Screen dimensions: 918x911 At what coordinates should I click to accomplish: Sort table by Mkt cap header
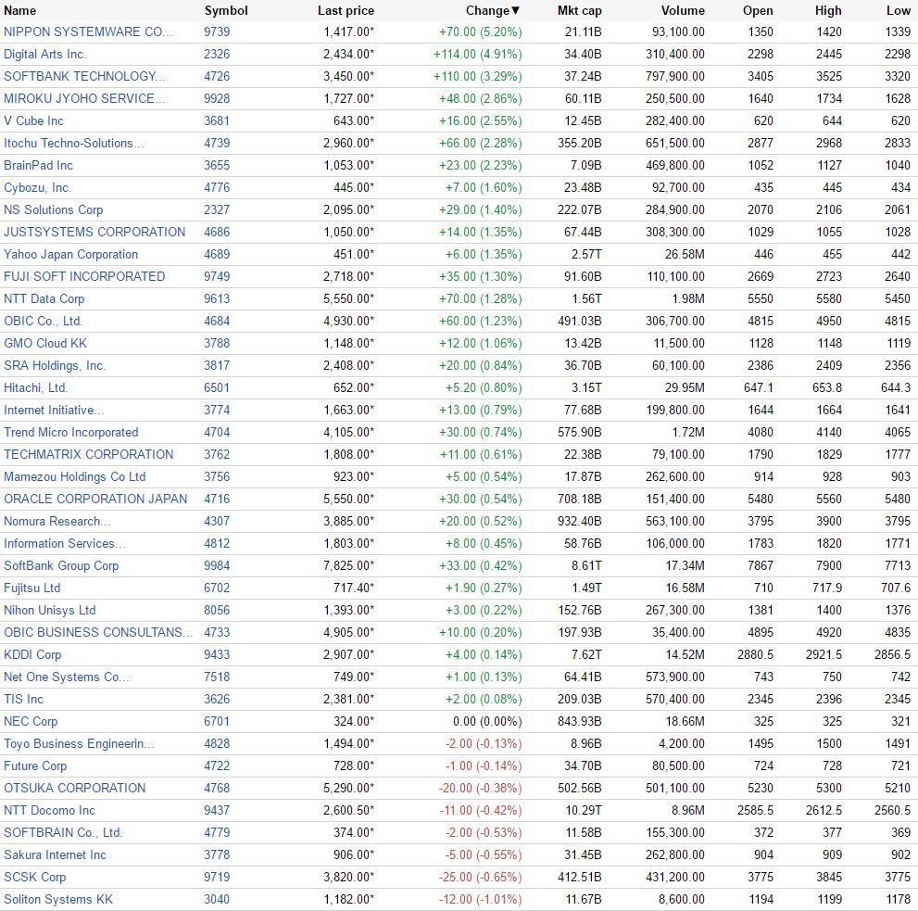point(579,10)
